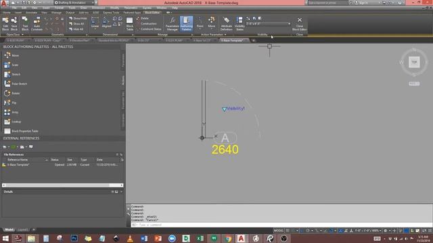This screenshot has height=243, width=433.
Task: Click the Save Block ribbon icon
Action: (14, 24)
